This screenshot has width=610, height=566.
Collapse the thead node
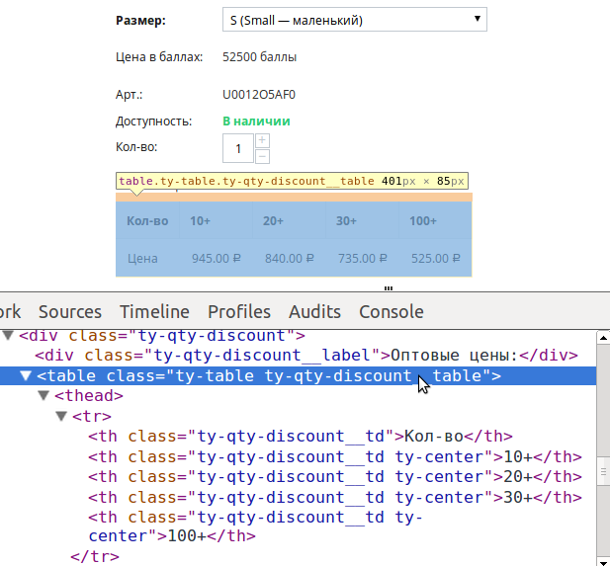(x=44, y=396)
